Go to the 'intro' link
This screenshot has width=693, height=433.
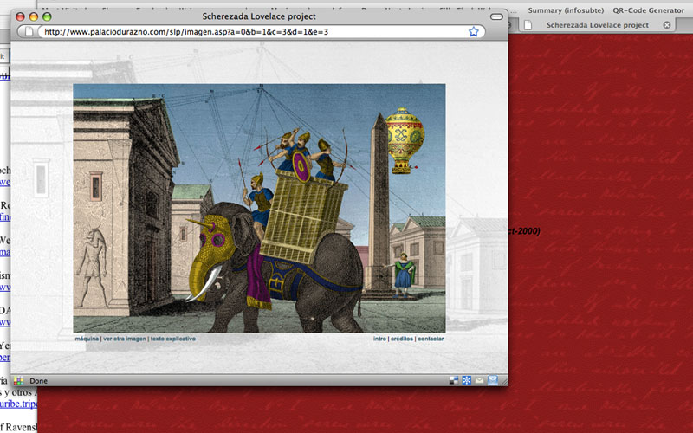(379, 339)
